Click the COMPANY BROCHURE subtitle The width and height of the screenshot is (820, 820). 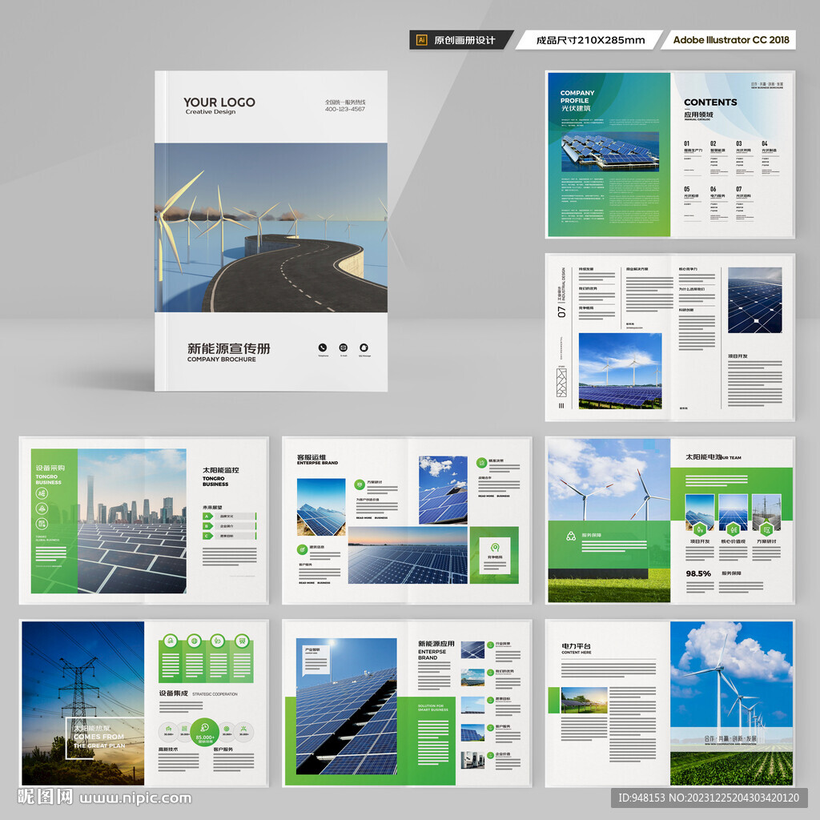tap(222, 360)
